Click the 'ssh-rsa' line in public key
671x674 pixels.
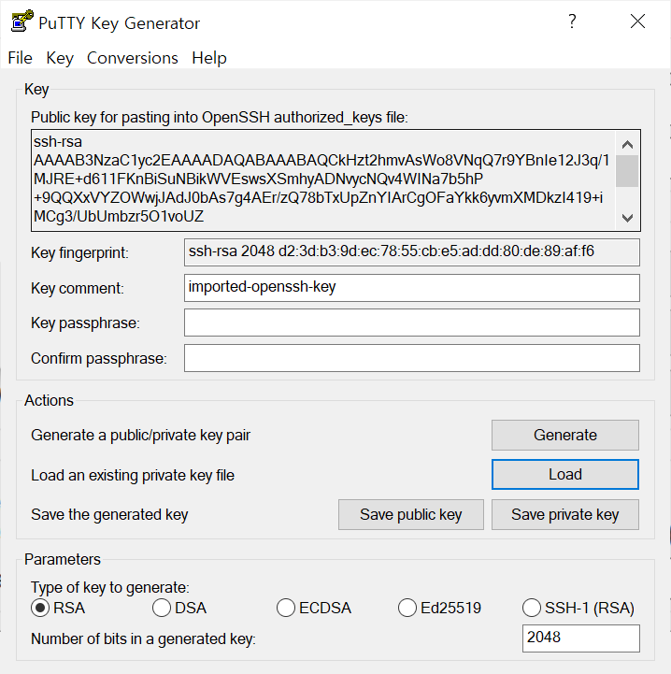(58, 142)
